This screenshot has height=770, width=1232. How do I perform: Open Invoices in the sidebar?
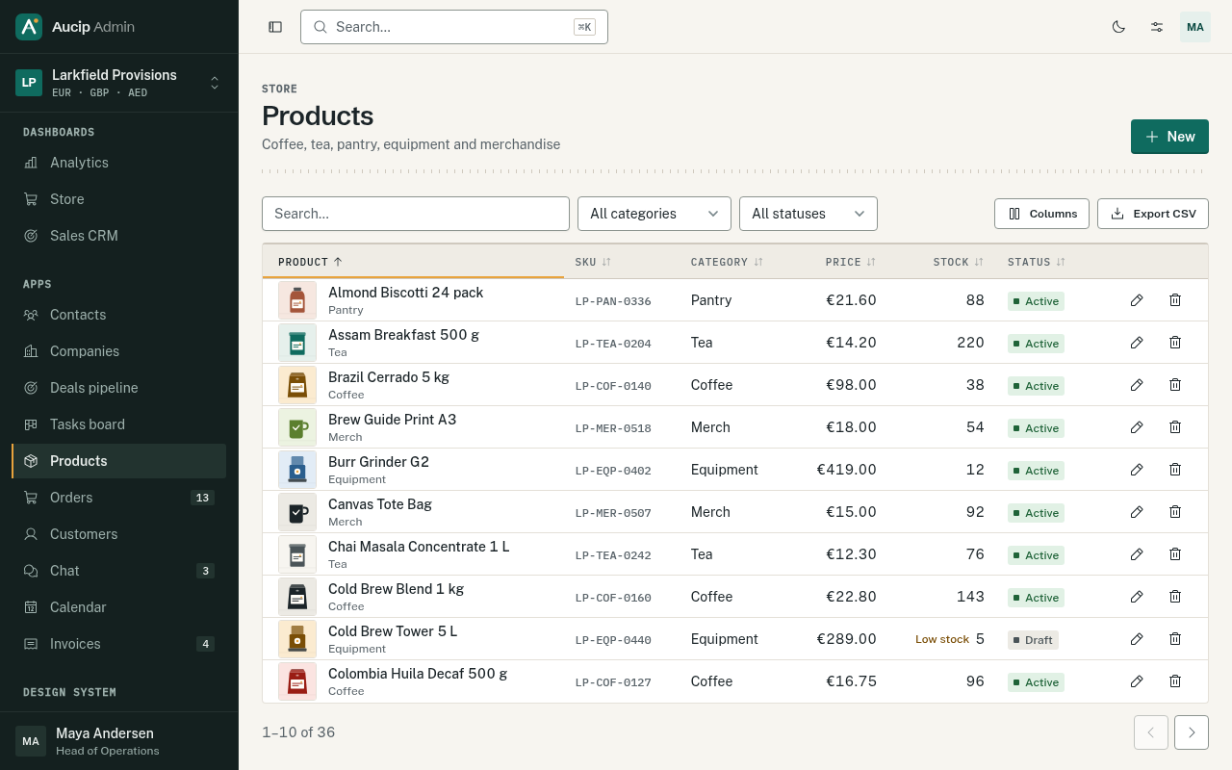pos(119,644)
